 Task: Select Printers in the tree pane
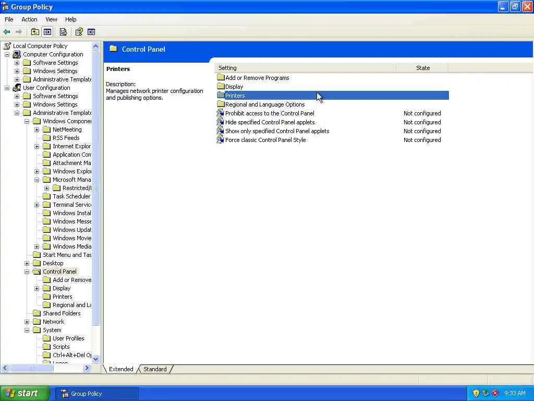pos(63,297)
